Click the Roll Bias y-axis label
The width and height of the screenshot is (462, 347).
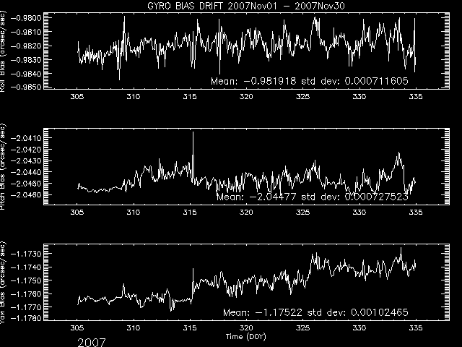pyautogui.click(x=3, y=51)
